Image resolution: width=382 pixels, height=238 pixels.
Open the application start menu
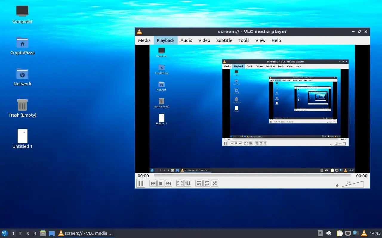[4, 233]
